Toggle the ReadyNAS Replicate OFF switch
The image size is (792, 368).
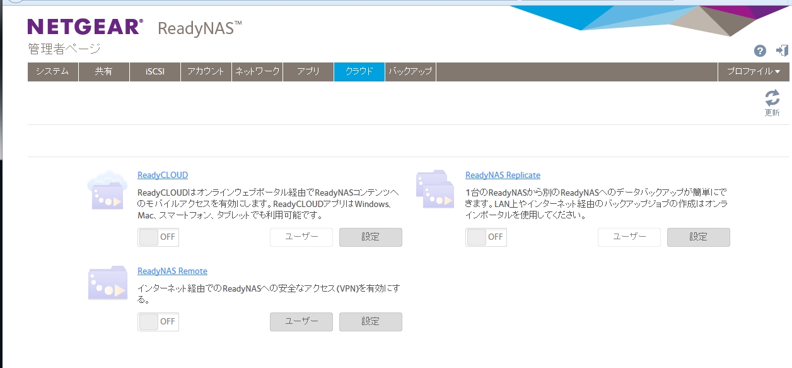(x=486, y=237)
